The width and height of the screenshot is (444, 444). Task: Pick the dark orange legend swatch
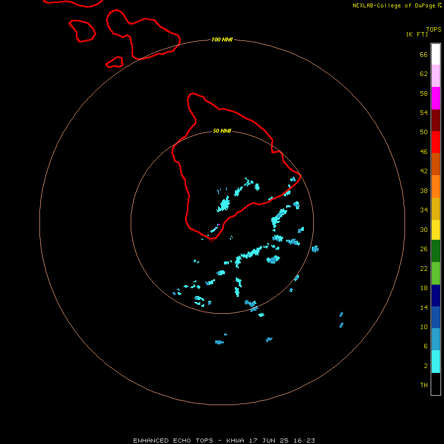[436, 164]
